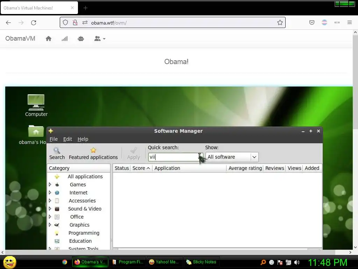
Task: Click the speaker volume tray icon
Action: [x=297, y=262]
